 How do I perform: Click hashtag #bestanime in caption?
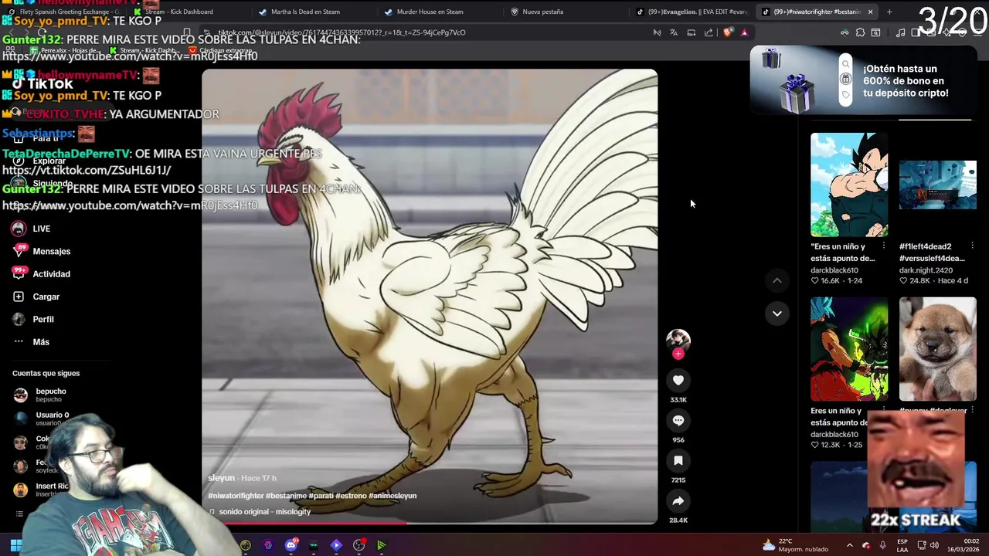coord(286,496)
